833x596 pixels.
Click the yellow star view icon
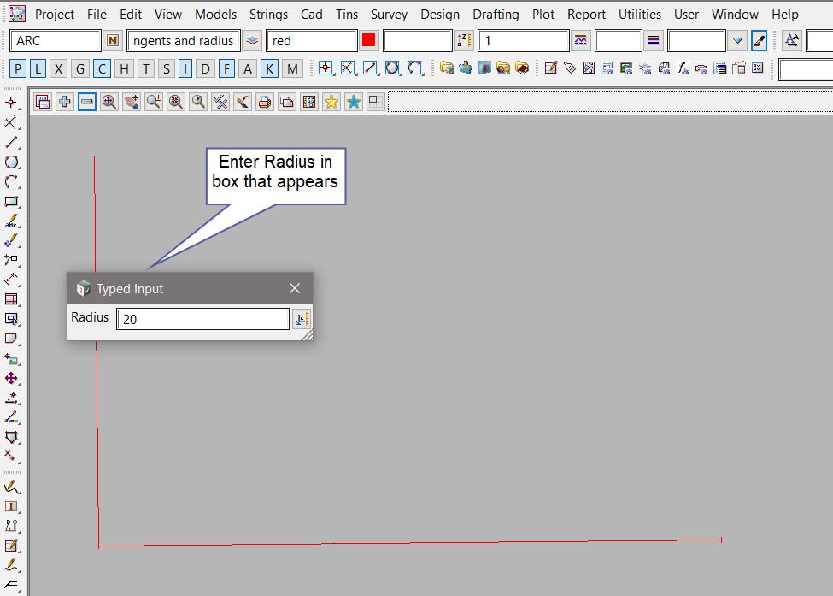(x=331, y=103)
